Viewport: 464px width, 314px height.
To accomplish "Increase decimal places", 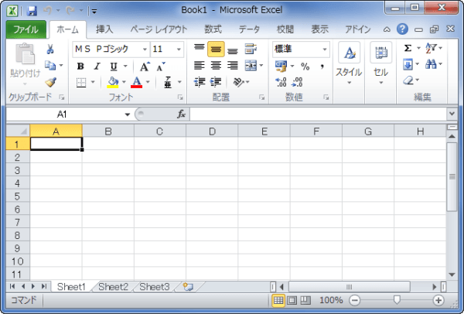I will pyautogui.click(x=281, y=82).
